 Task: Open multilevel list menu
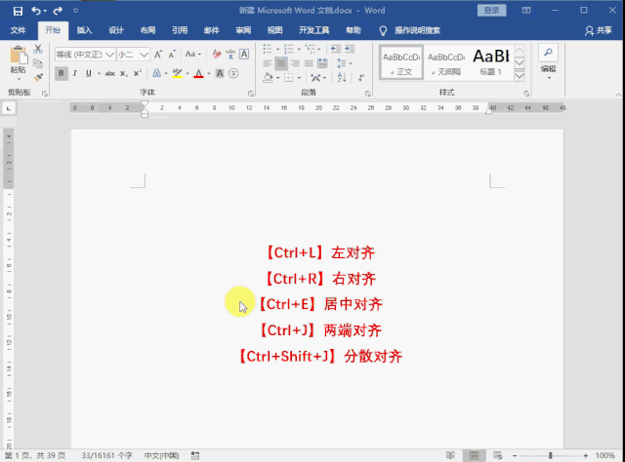311,49
